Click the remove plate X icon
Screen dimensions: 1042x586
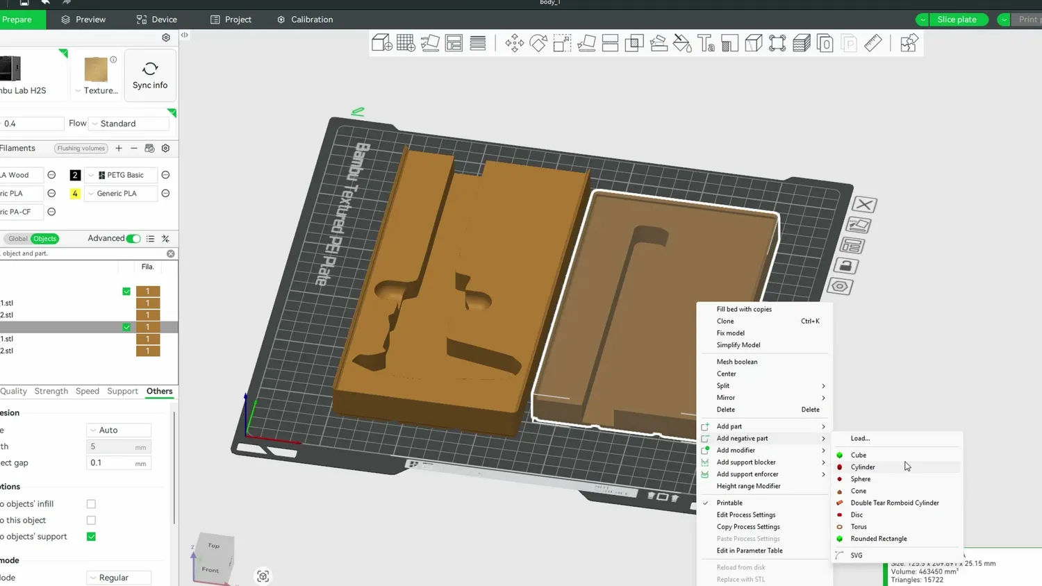coord(864,205)
